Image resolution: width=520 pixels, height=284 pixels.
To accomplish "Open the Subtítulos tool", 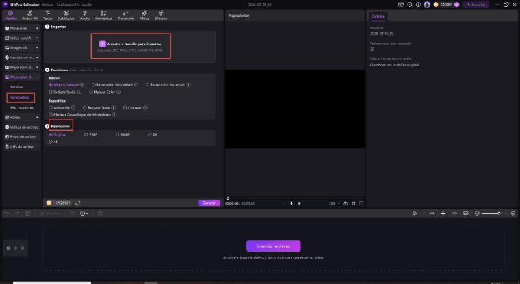I will (x=66, y=16).
